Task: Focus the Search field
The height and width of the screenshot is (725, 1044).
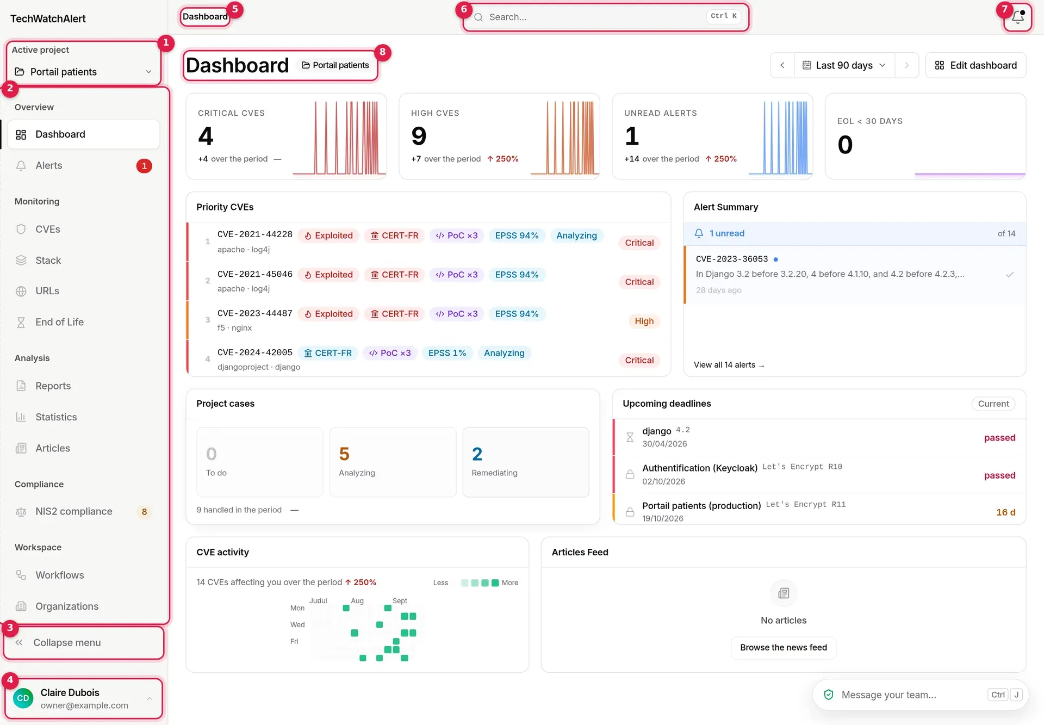Action: tap(606, 17)
